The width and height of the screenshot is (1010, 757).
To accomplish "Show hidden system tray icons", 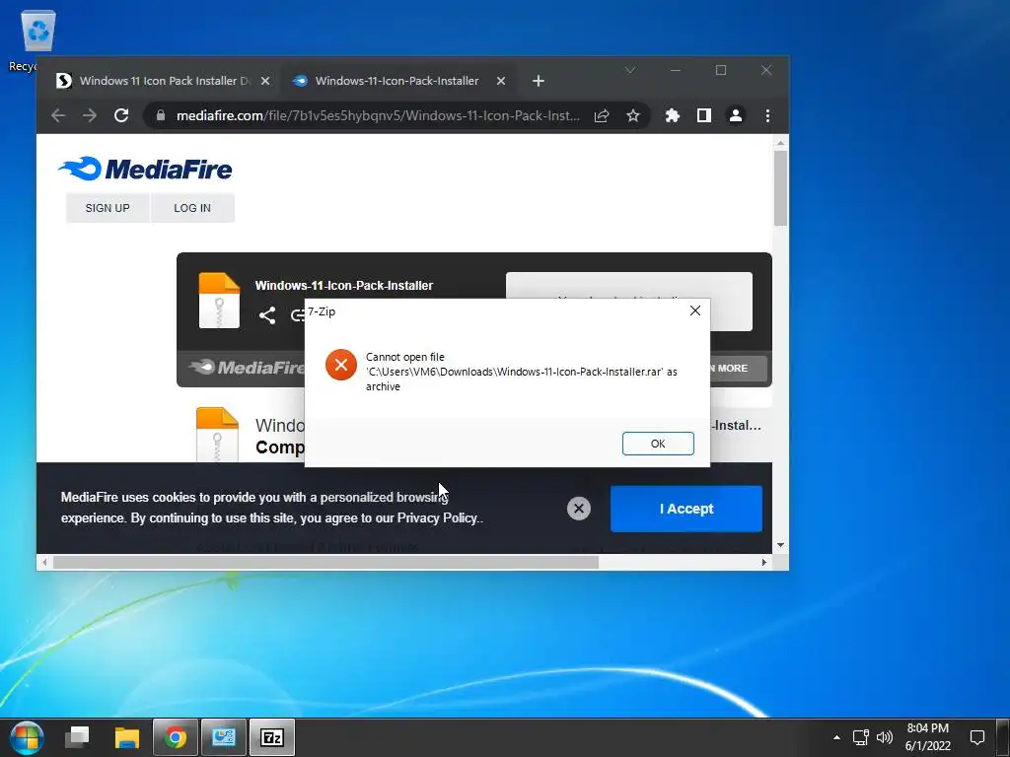I will pos(836,737).
